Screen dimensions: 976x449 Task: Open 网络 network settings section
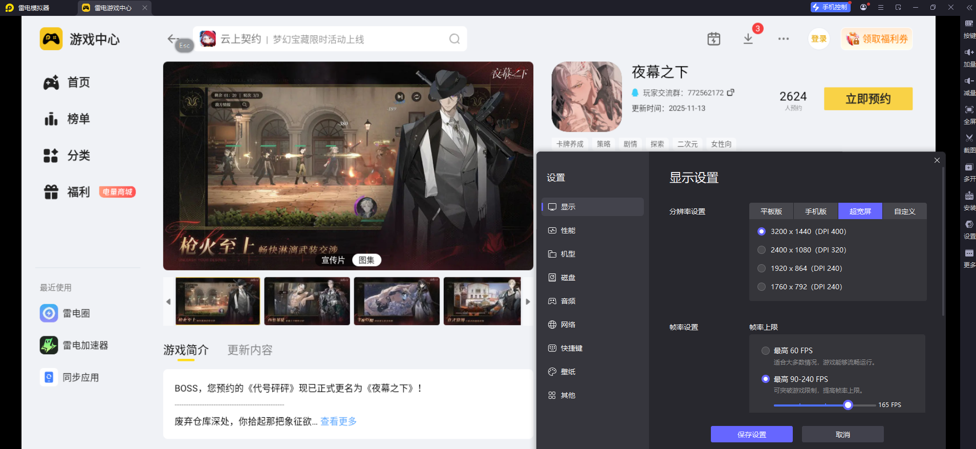pos(593,325)
